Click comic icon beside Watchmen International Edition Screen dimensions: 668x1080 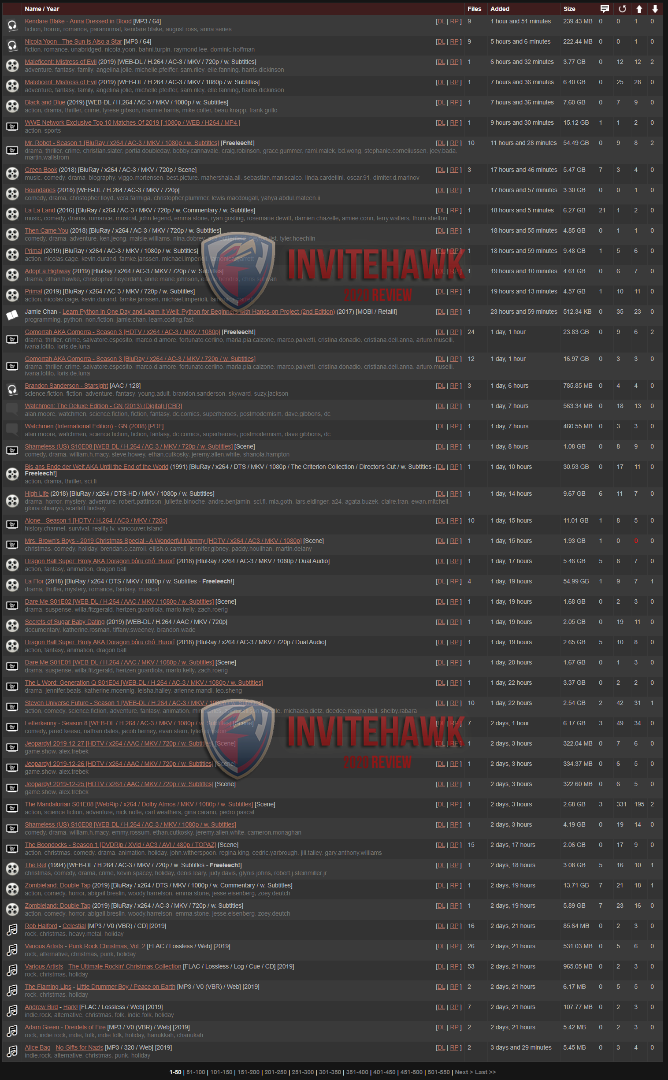(x=12, y=430)
